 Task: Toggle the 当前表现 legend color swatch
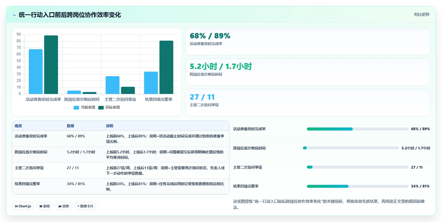tap(76, 107)
